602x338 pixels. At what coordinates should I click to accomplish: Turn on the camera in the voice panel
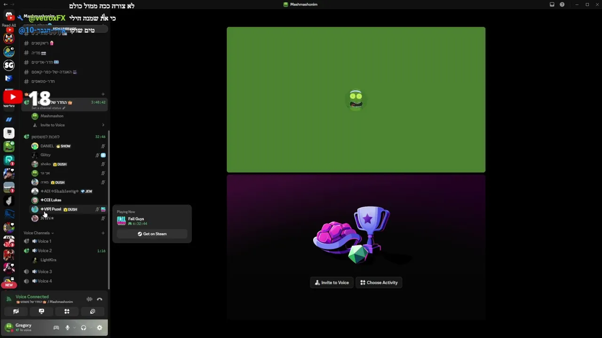click(16, 311)
